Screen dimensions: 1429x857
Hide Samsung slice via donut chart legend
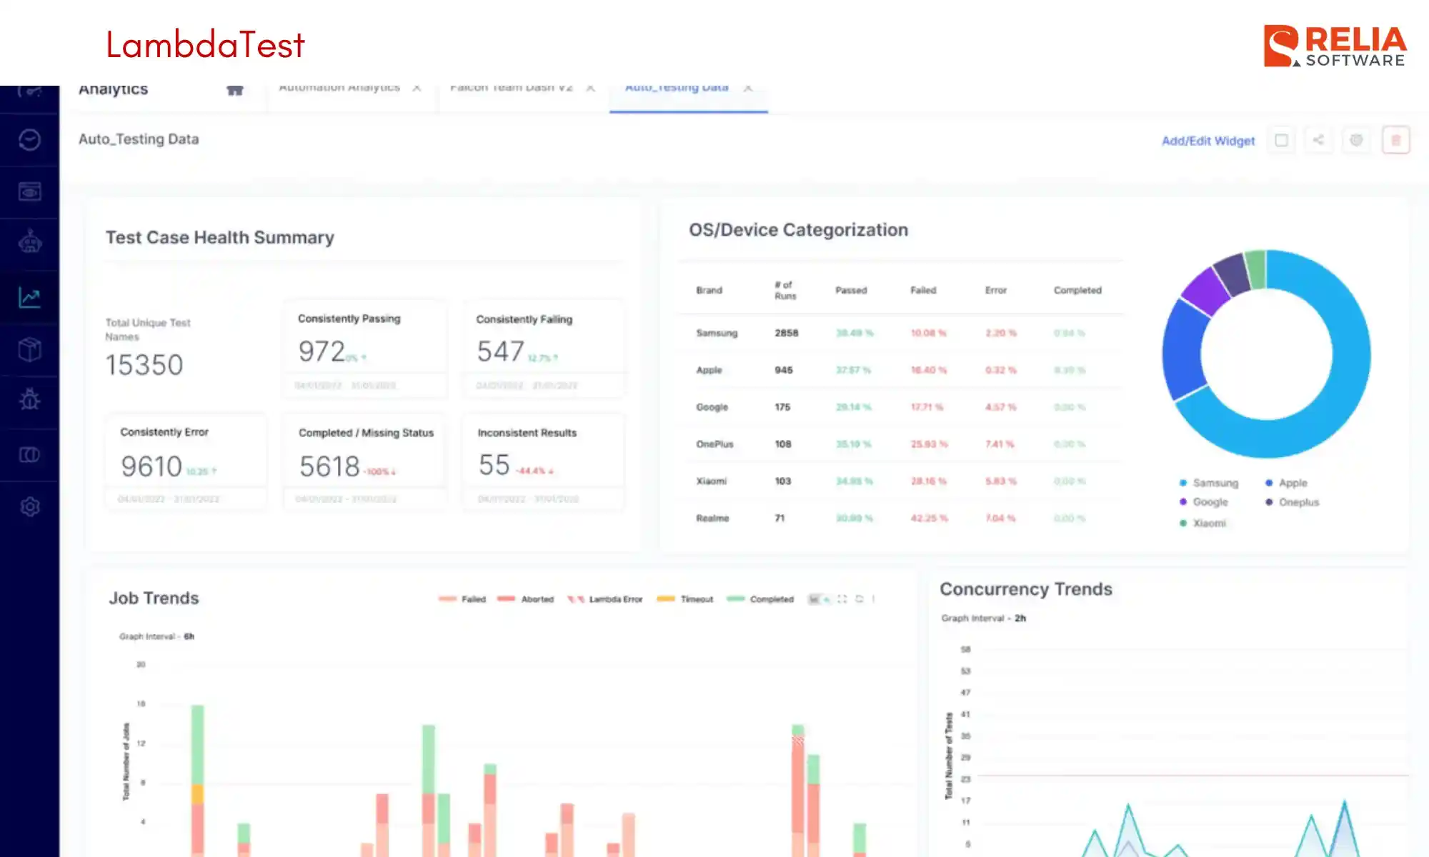tap(1209, 483)
